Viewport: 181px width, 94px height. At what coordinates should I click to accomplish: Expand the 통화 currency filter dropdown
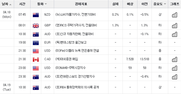coord(46,4)
